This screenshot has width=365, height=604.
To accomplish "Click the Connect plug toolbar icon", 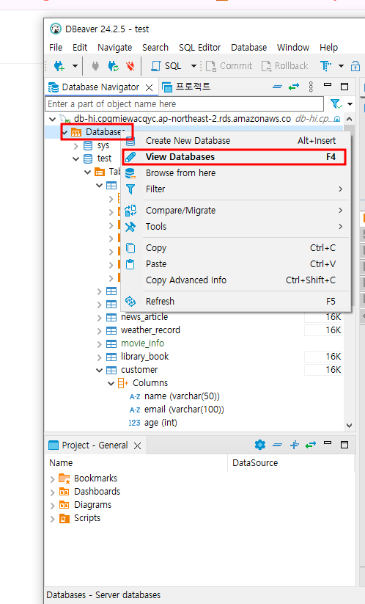I will point(95,66).
